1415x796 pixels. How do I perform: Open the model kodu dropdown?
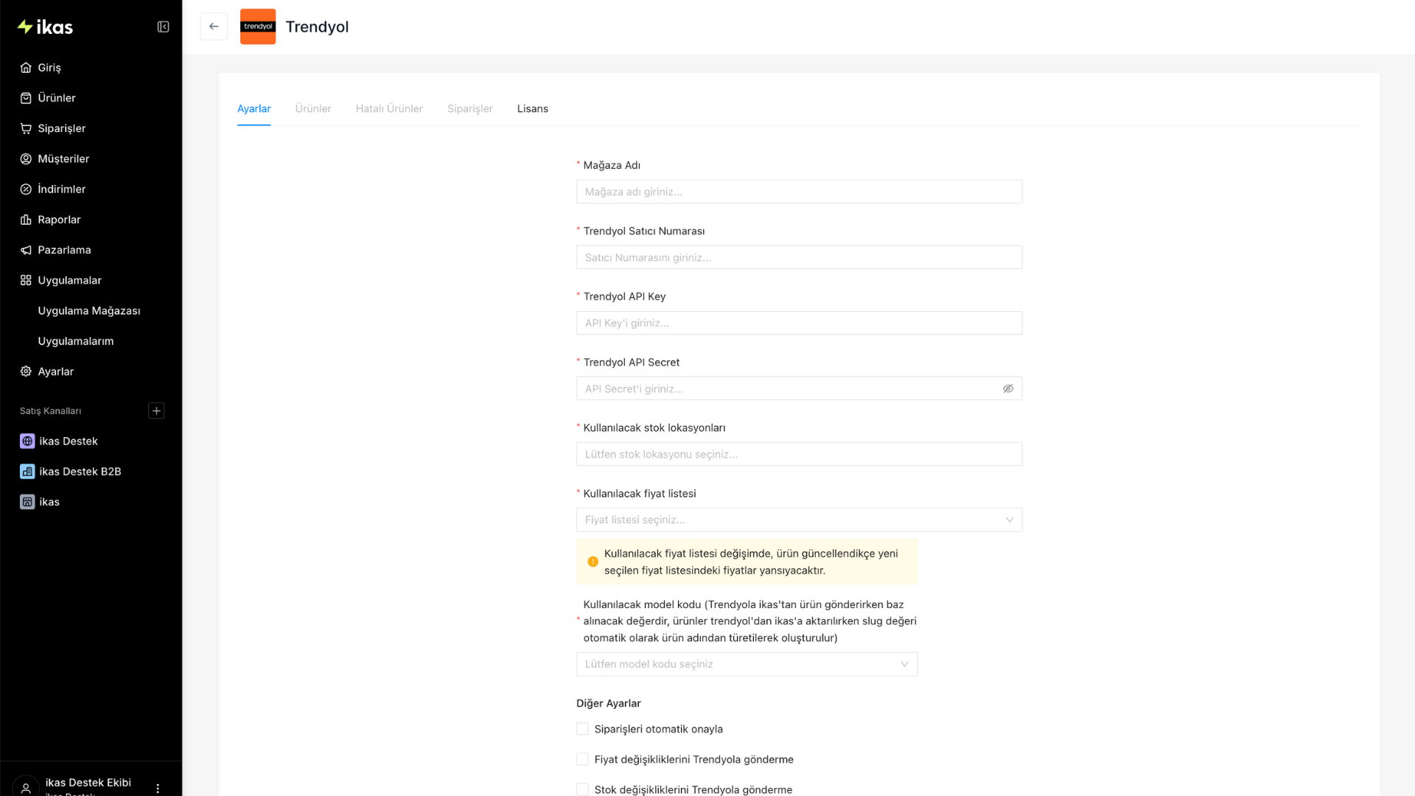(747, 664)
